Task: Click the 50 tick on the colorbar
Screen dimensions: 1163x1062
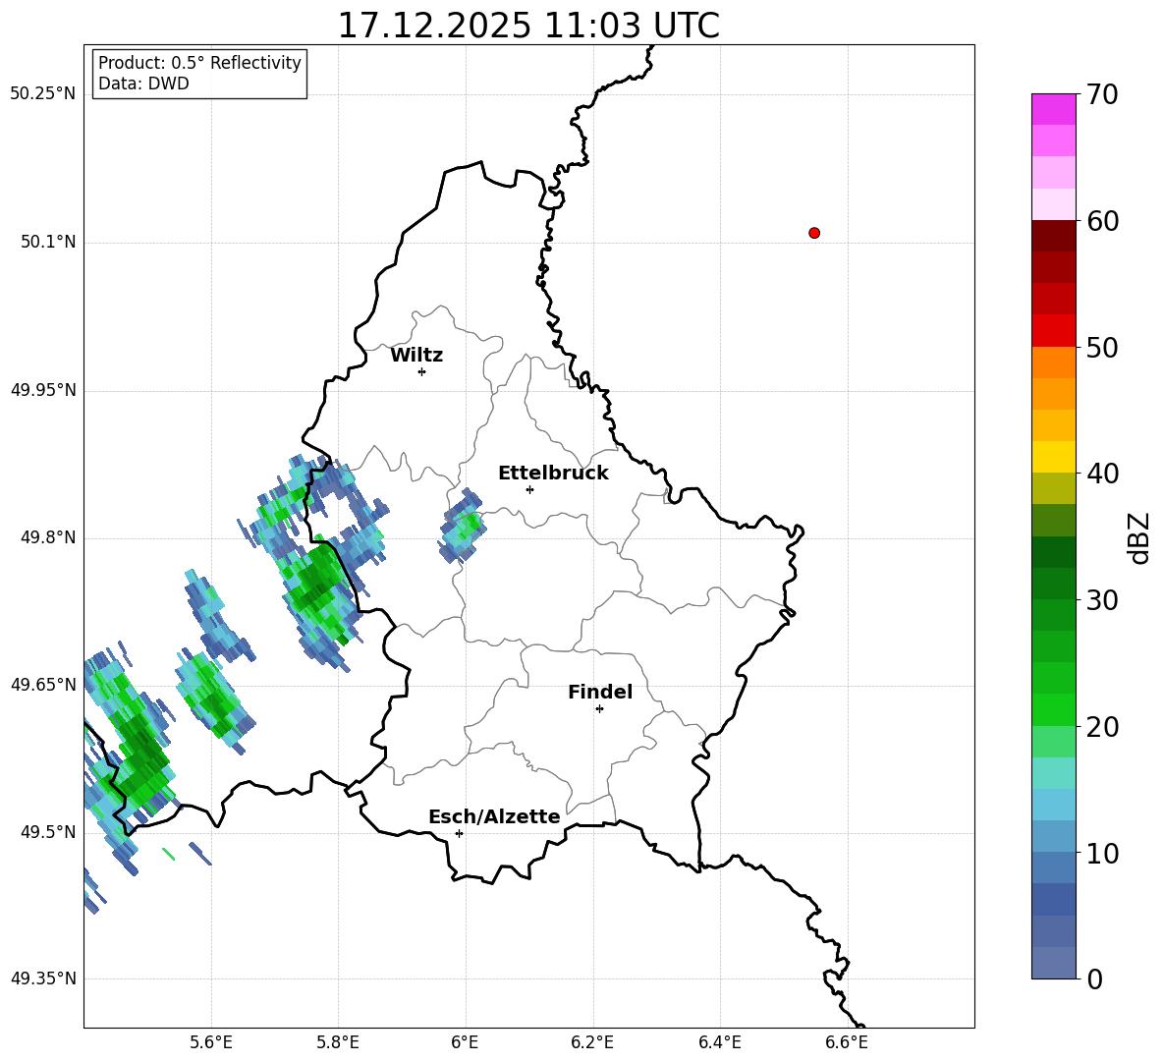Action: (1102, 348)
